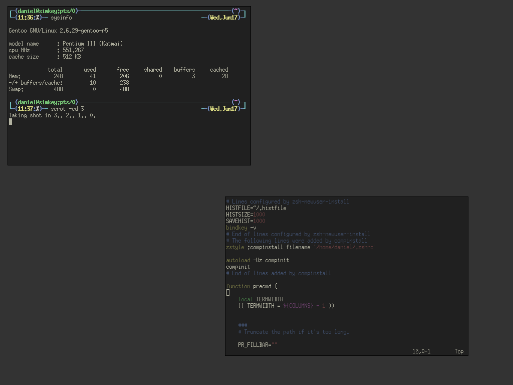Click the sysinfo command in the terminal
This screenshot has height=385, width=513.
[61, 18]
